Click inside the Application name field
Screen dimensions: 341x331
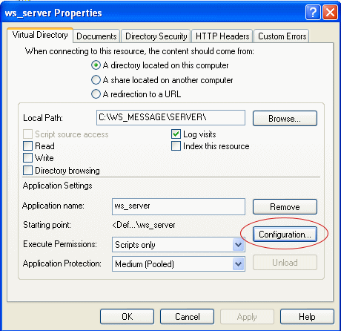(179, 206)
